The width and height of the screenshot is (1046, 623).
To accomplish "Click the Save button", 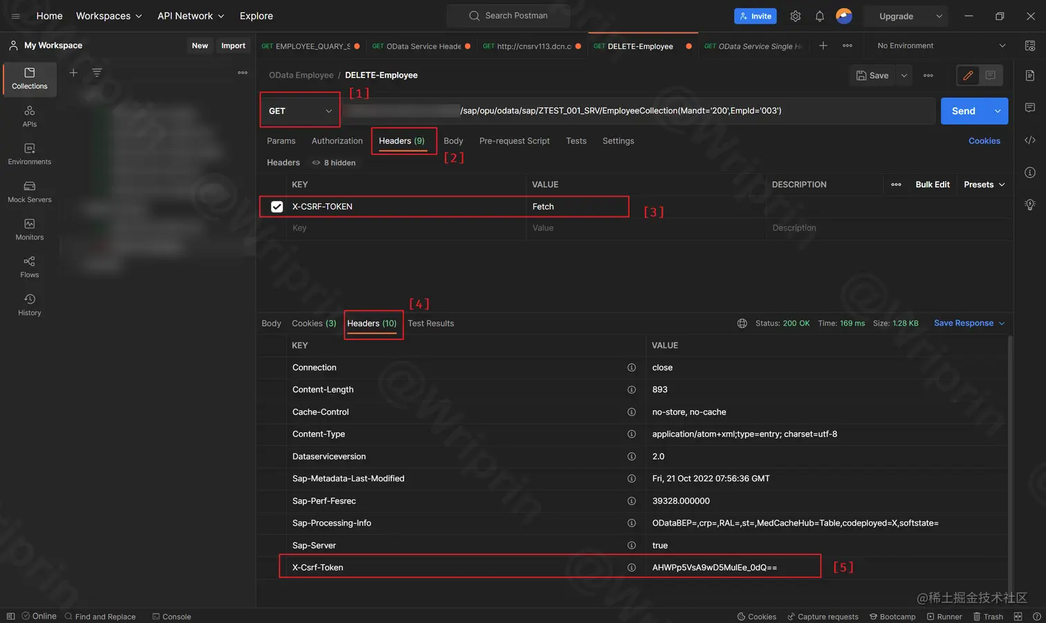I will [x=872, y=75].
